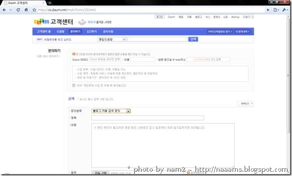Click 아이디/비밀번호 찾기 link in blue bar

[x=220, y=32]
